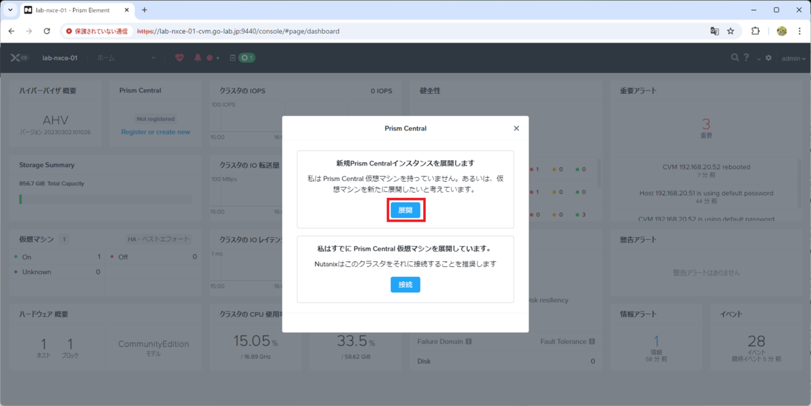Open the tab search dropdown arrow
The image size is (811, 406).
pyautogui.click(x=9, y=10)
